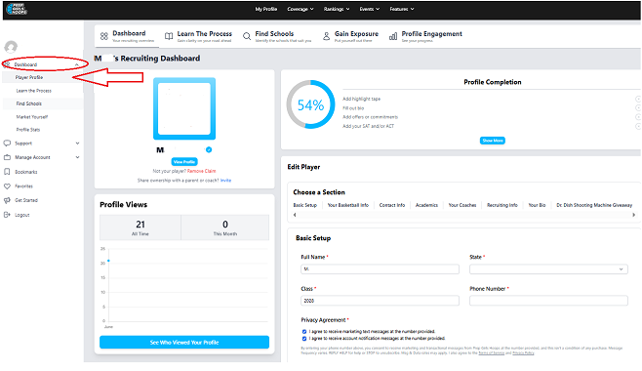Click the Learn The Process book icon
Viewport: 642px width, 371px height.
click(168, 36)
